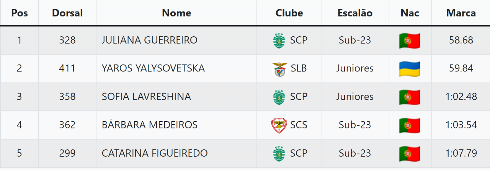Image resolution: width=490 pixels, height=170 pixels.
Task: Open athlete name Yaros Yalysovetska
Action: (x=153, y=68)
